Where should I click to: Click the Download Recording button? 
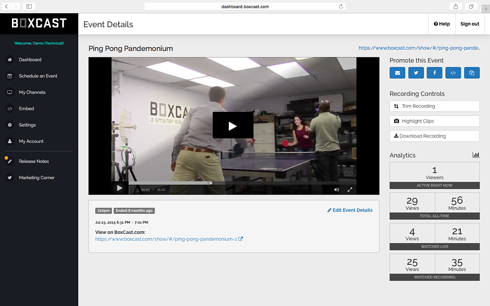pyautogui.click(x=434, y=136)
